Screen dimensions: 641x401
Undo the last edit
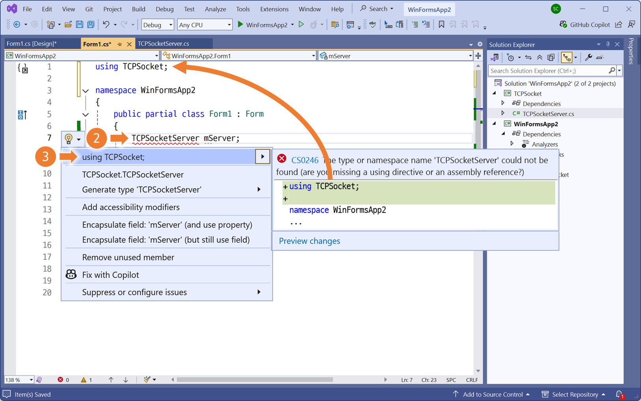106,24
